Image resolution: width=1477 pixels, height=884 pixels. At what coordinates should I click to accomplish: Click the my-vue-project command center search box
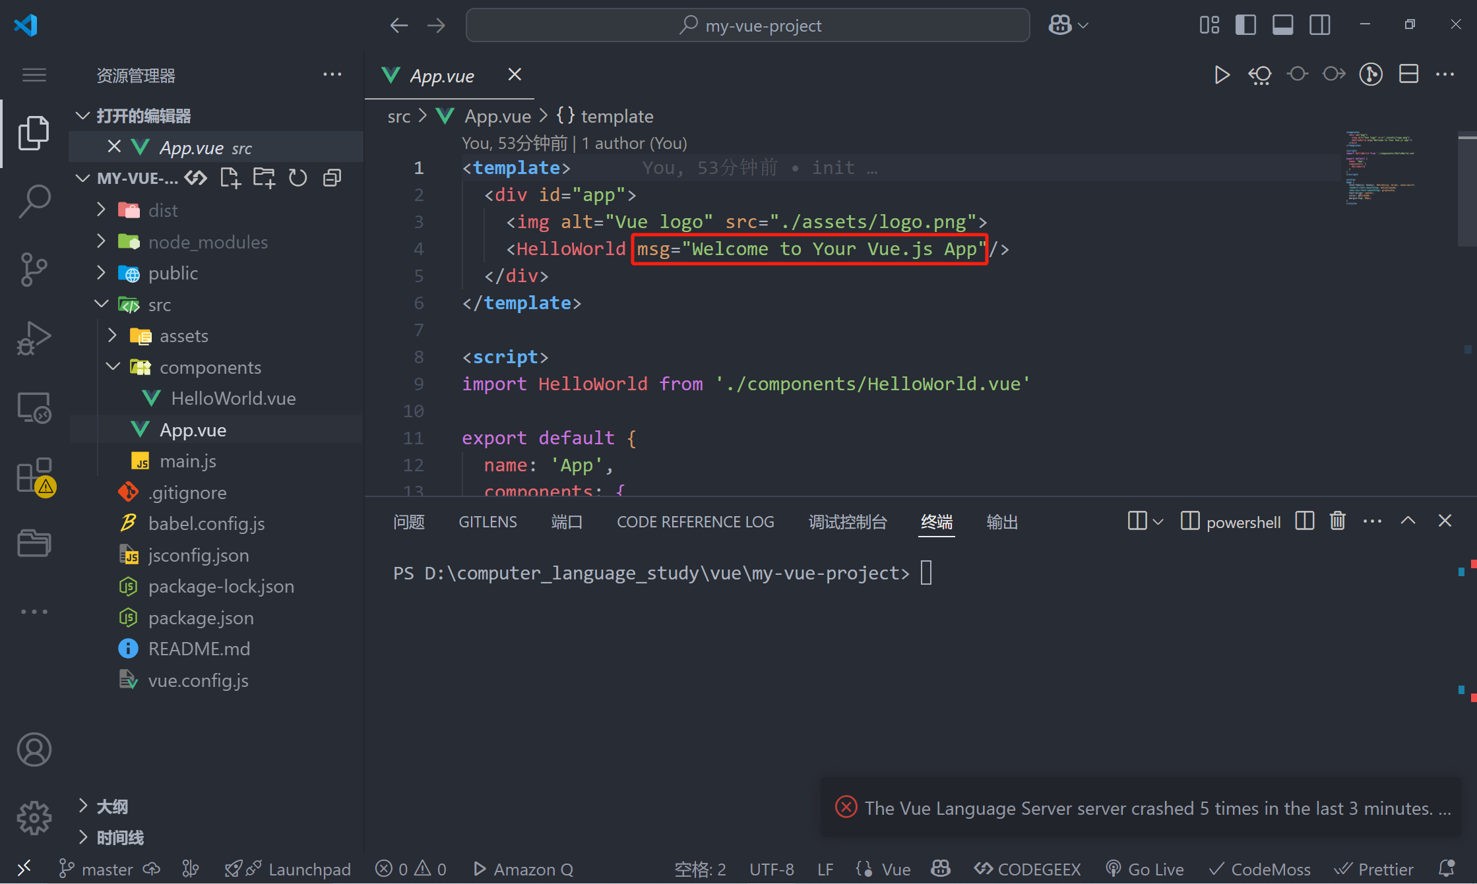coord(747,26)
